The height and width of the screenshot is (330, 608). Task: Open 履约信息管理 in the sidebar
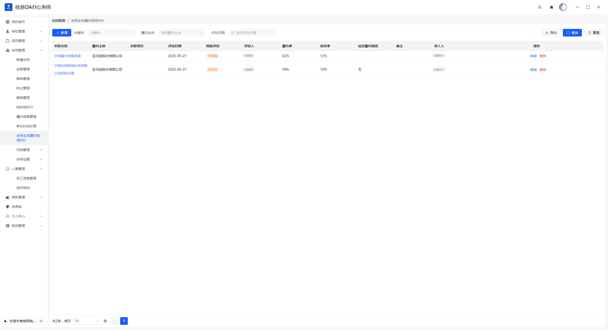(x=26, y=117)
